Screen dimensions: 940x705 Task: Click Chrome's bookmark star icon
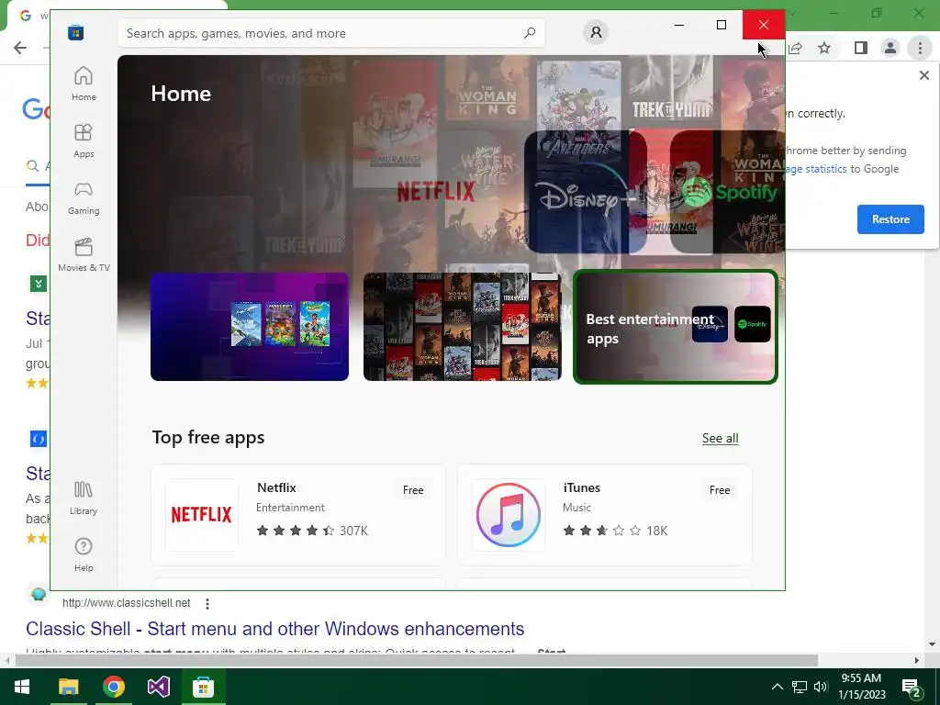[824, 48]
